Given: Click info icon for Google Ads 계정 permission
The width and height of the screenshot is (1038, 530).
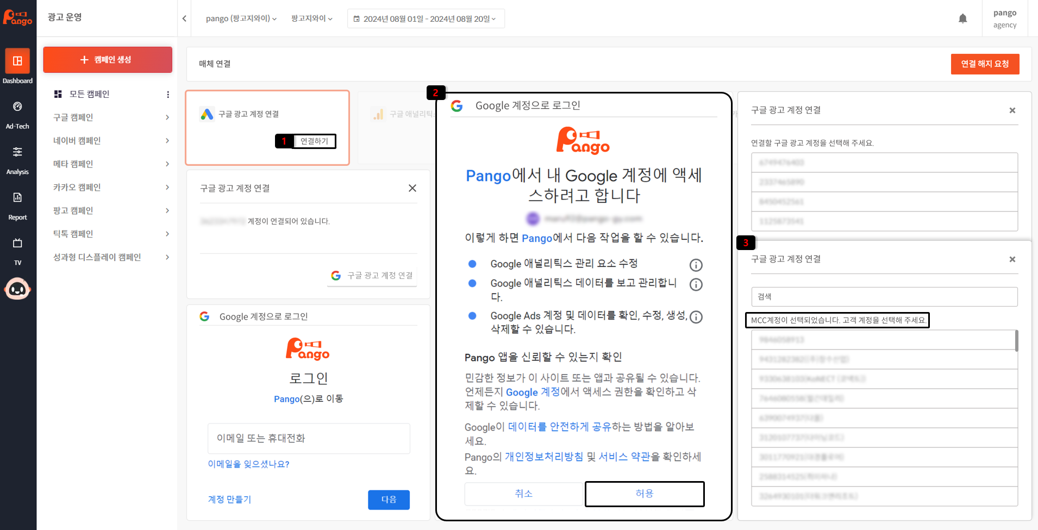Looking at the screenshot, I should [x=696, y=317].
